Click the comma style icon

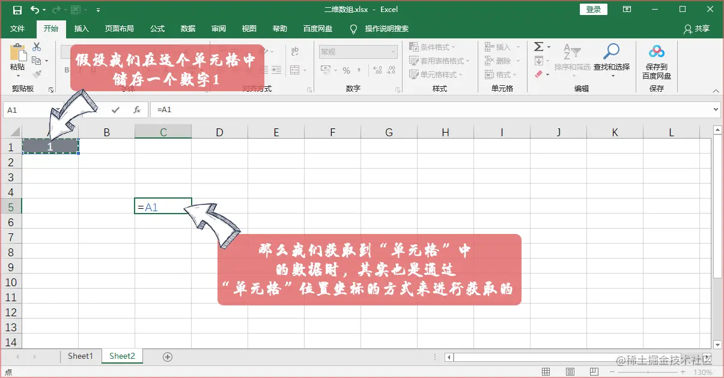[x=360, y=70]
